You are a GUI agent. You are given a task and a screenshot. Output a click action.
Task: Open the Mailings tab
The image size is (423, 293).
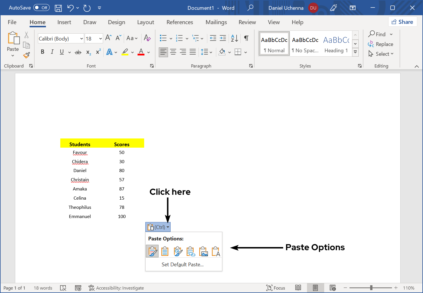click(x=216, y=22)
